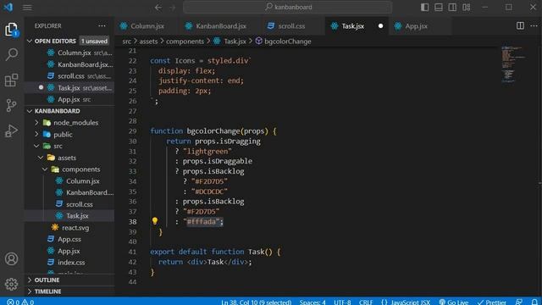Click the Go Live status button

click(454, 302)
